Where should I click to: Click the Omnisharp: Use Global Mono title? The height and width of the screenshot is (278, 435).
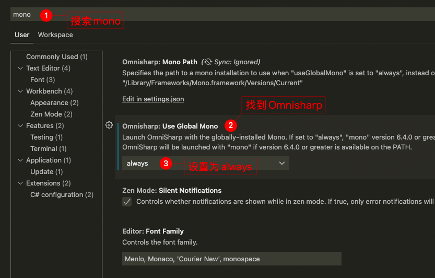pos(170,126)
